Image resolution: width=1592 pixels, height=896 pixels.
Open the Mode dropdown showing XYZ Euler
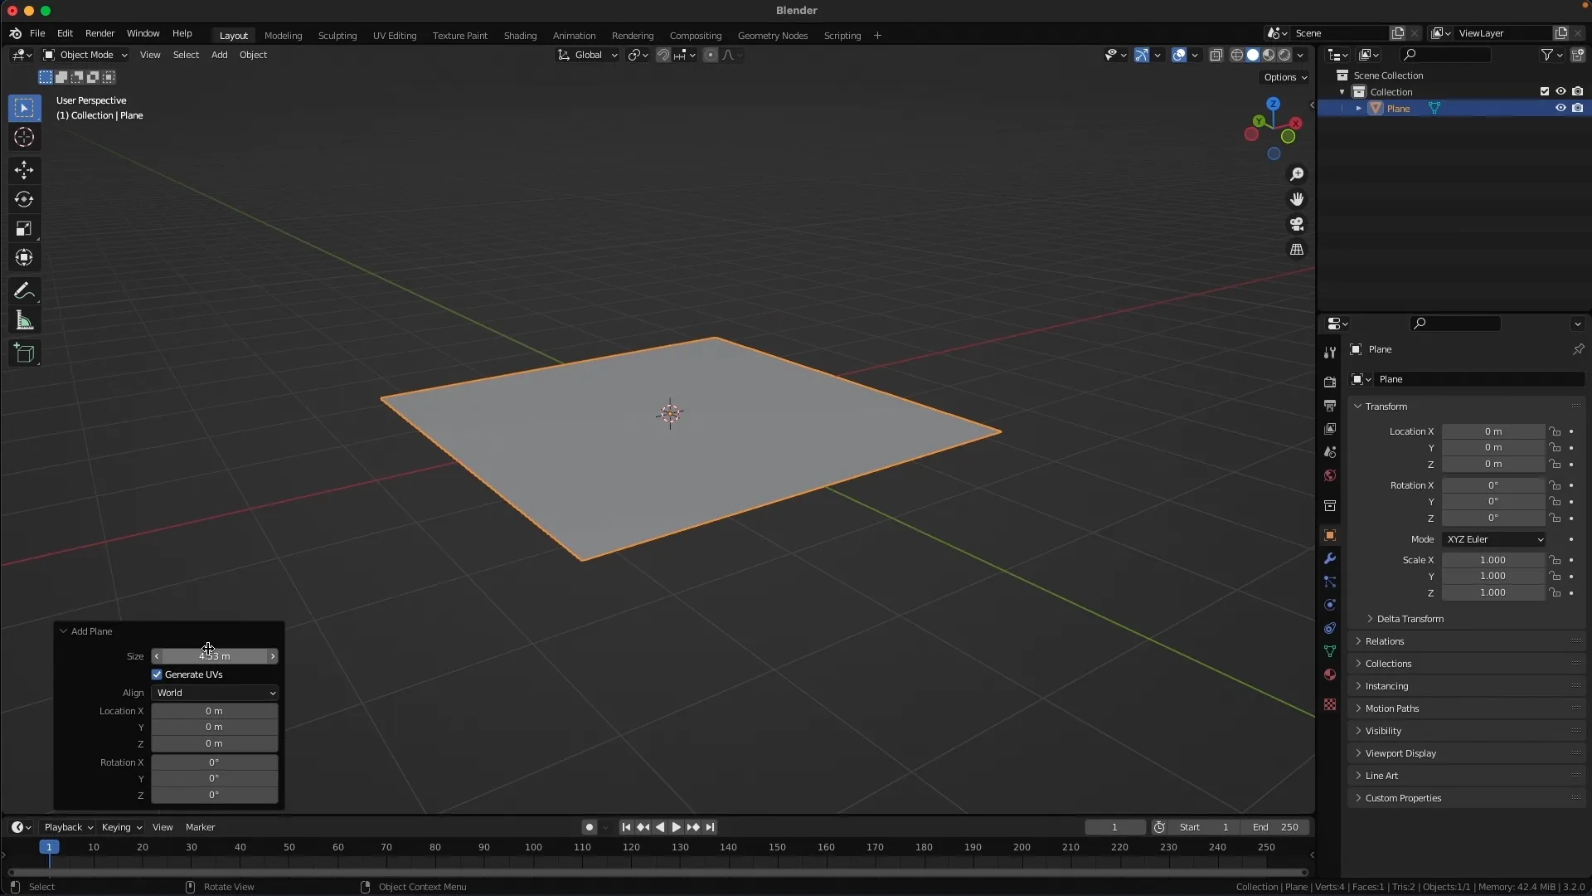(x=1494, y=539)
